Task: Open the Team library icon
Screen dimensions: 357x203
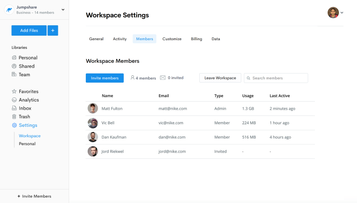Action: point(14,75)
